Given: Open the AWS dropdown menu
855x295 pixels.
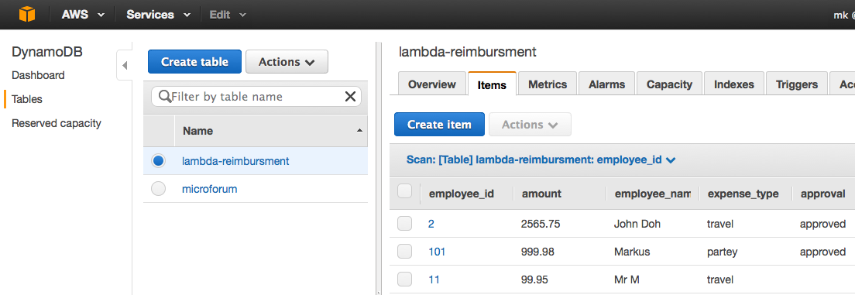Looking at the screenshot, I should (x=82, y=15).
